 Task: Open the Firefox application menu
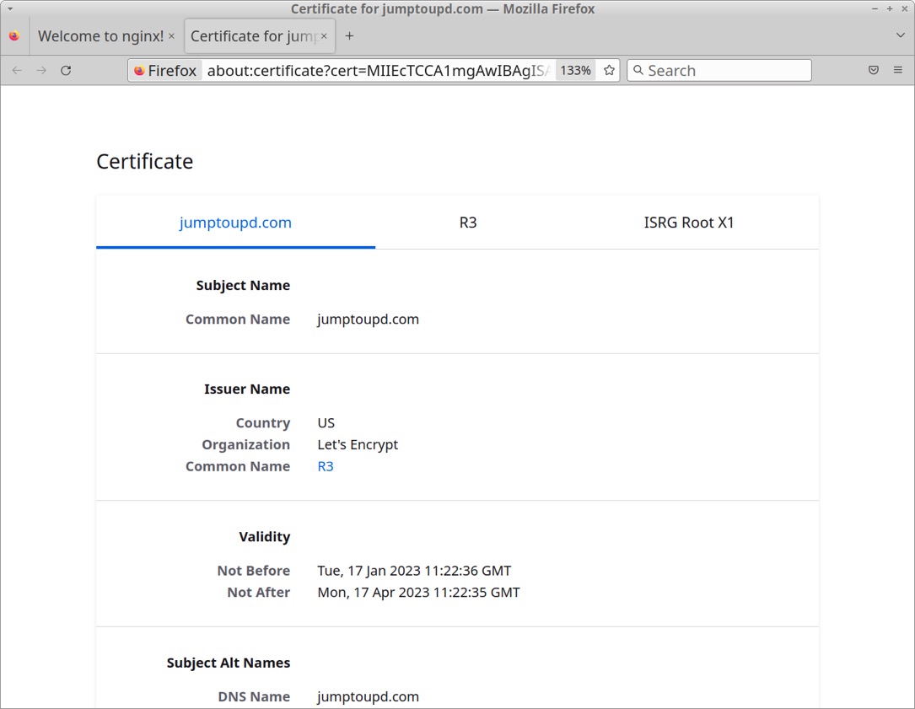(898, 71)
